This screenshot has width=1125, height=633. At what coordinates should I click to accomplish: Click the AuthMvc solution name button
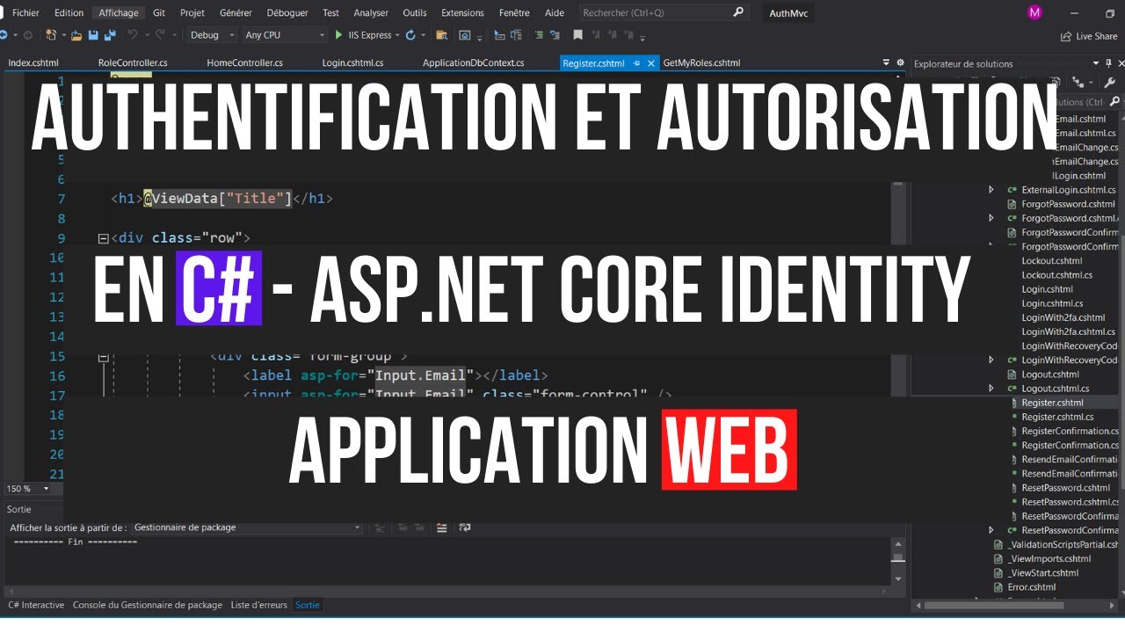click(787, 13)
